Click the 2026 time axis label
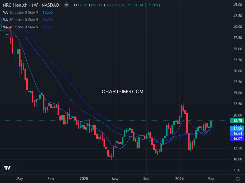The width and height of the screenshot is (245, 183). pyautogui.click(x=179, y=179)
